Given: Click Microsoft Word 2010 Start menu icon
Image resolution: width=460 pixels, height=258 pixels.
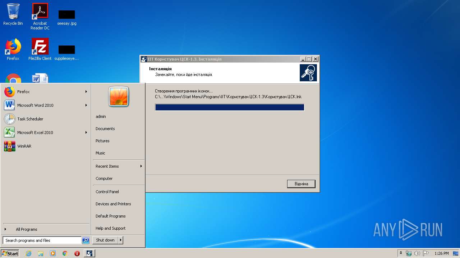Looking at the screenshot, I should (10, 105).
